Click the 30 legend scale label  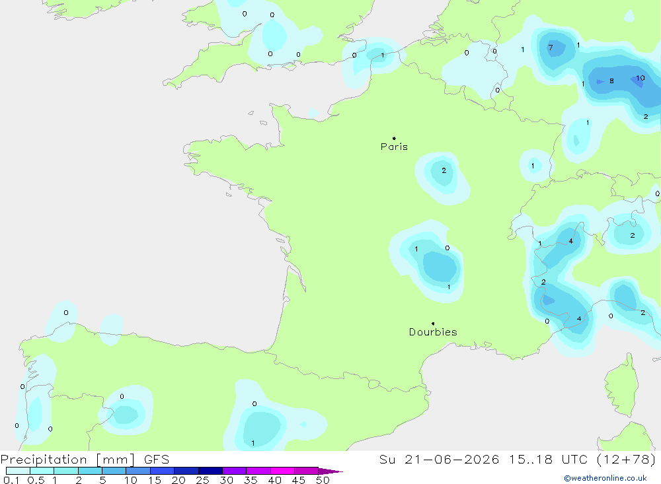point(226,480)
